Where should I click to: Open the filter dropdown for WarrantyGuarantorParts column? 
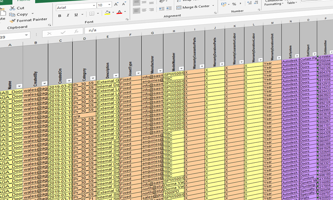[x=202, y=66]
